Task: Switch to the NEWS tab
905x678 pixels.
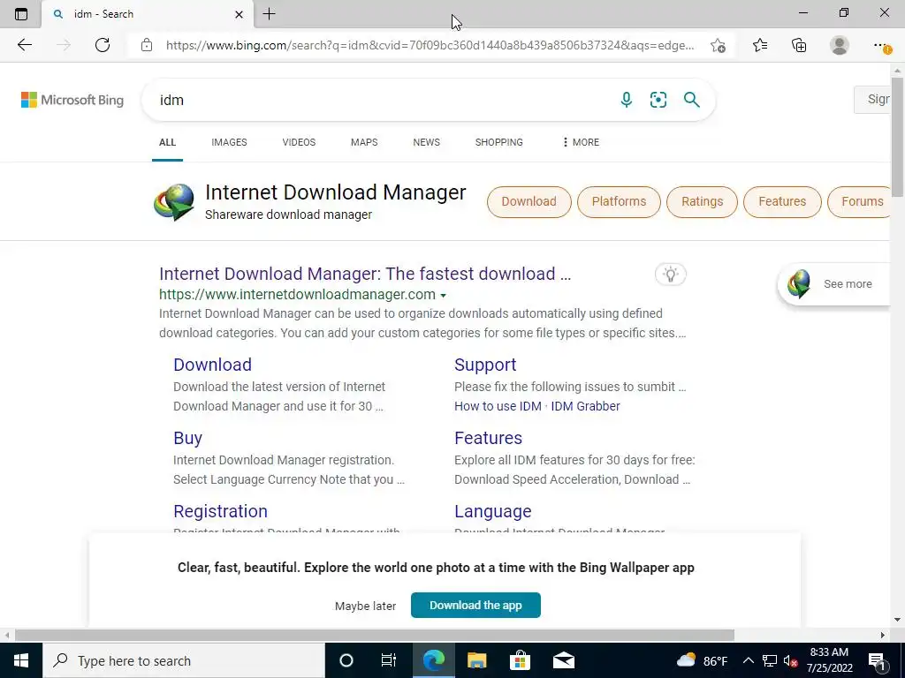Action: point(427,142)
